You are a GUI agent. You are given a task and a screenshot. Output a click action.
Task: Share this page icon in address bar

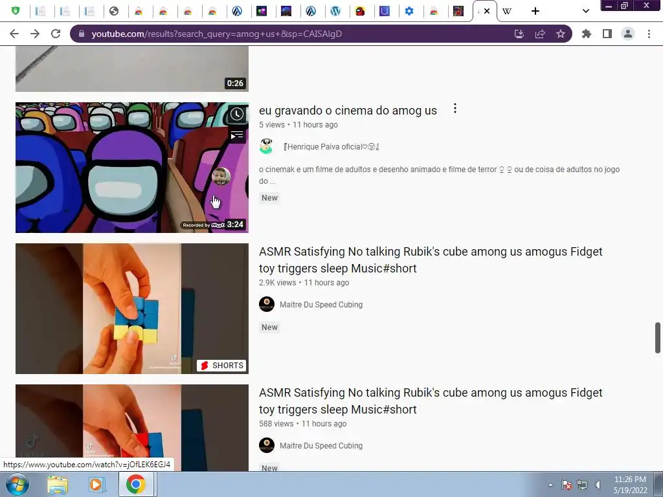point(540,34)
